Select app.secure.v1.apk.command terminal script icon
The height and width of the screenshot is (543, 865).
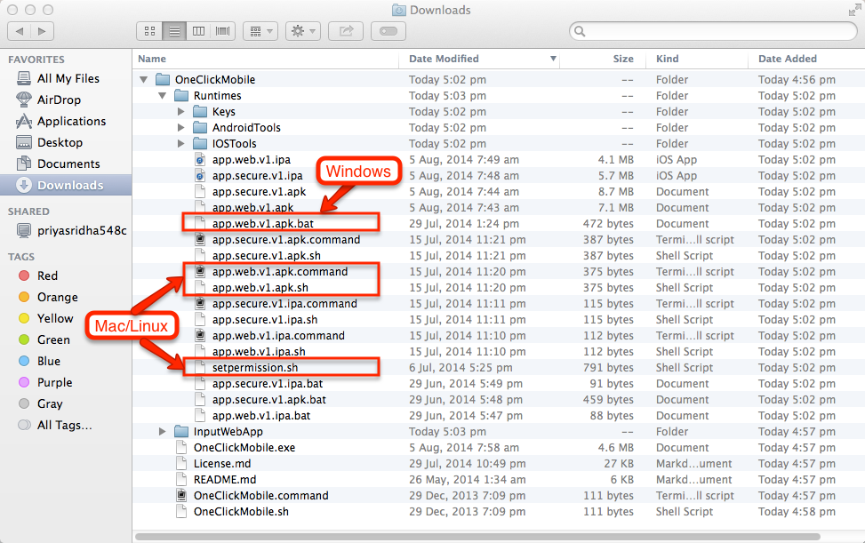(200, 239)
